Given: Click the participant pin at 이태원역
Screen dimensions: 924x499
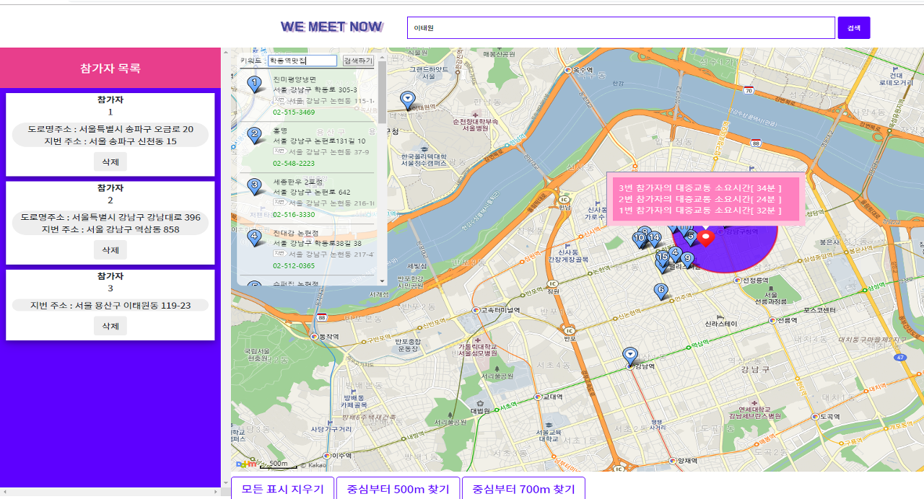Looking at the screenshot, I should [x=408, y=100].
